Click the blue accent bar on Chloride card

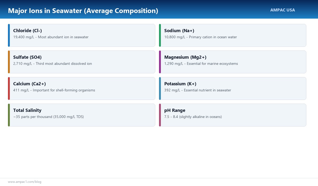pyautogui.click(x=9, y=35)
